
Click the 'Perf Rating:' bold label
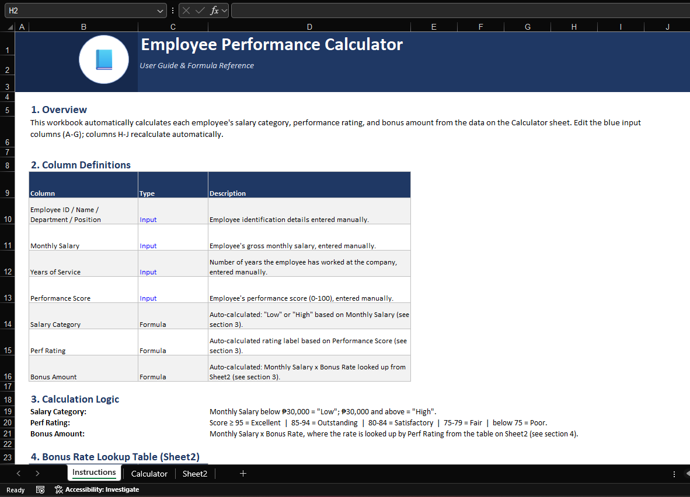(x=50, y=423)
